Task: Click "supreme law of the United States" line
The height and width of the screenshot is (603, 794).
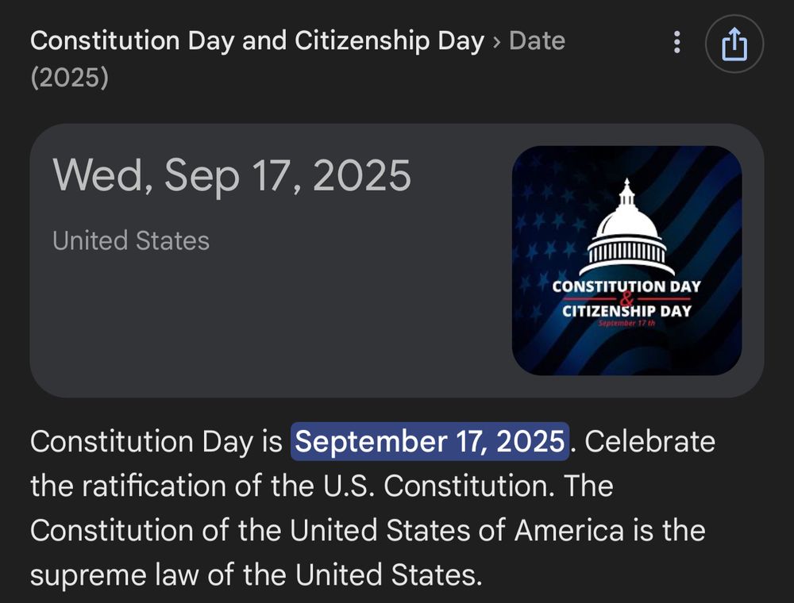Action: [x=256, y=574]
